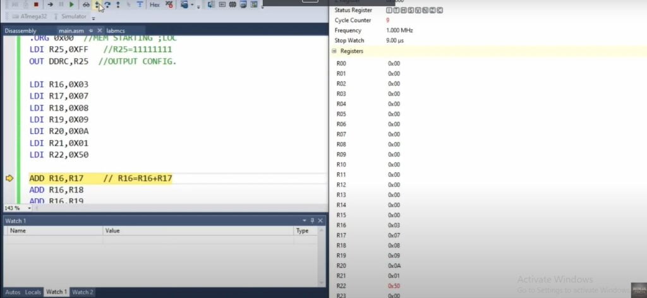Click the Simulator tool button
The image size is (647, 298).
pyautogui.click(x=70, y=16)
